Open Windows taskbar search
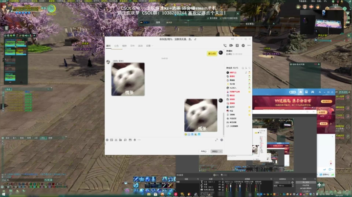Image resolution: width=352 pixels, height=197 pixels. (10, 194)
